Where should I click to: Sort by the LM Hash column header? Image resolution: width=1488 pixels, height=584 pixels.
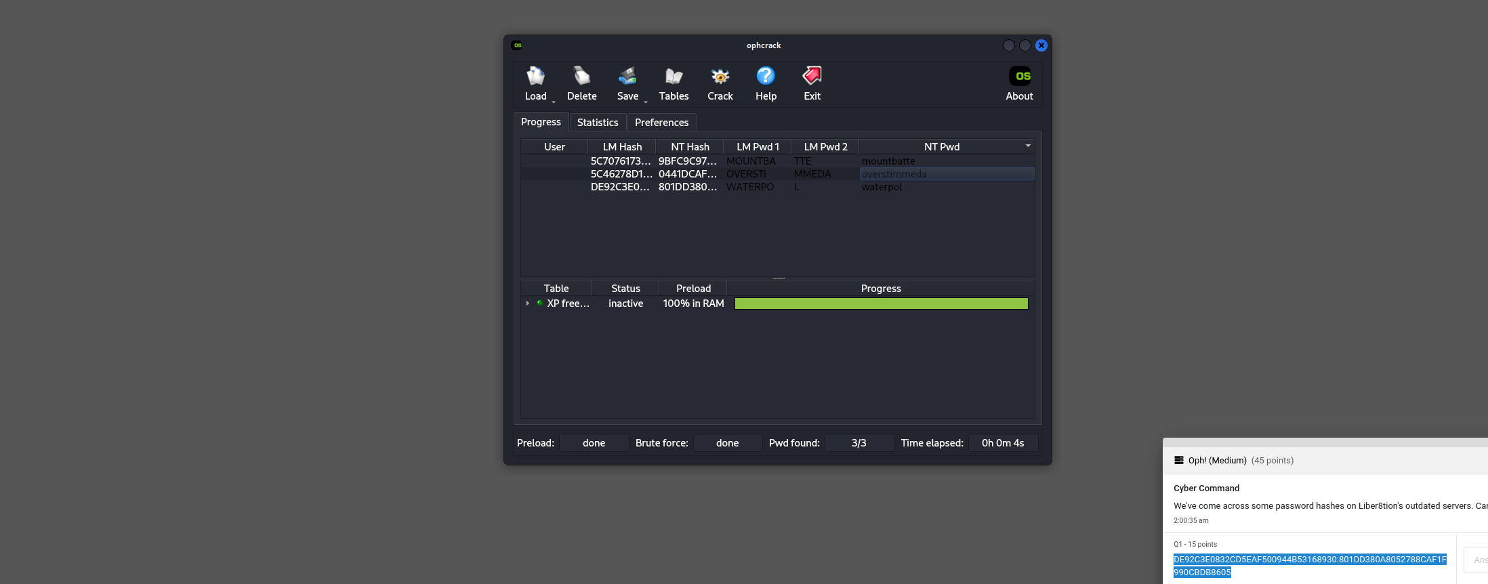click(x=622, y=147)
